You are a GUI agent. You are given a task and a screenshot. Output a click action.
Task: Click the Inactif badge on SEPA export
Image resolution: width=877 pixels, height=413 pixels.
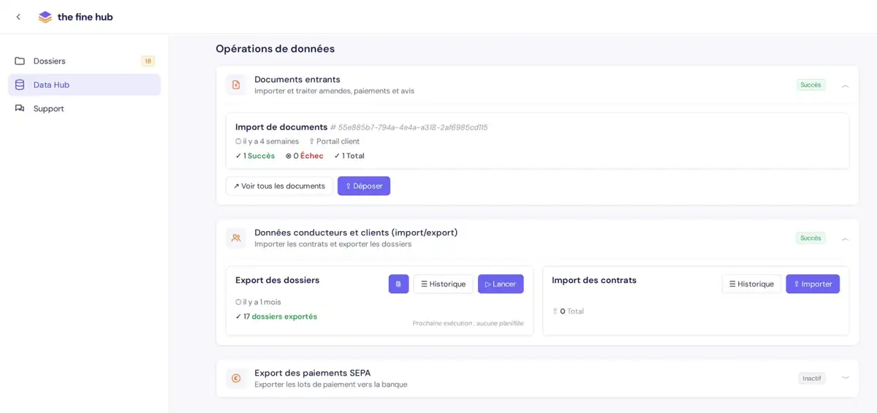point(811,378)
